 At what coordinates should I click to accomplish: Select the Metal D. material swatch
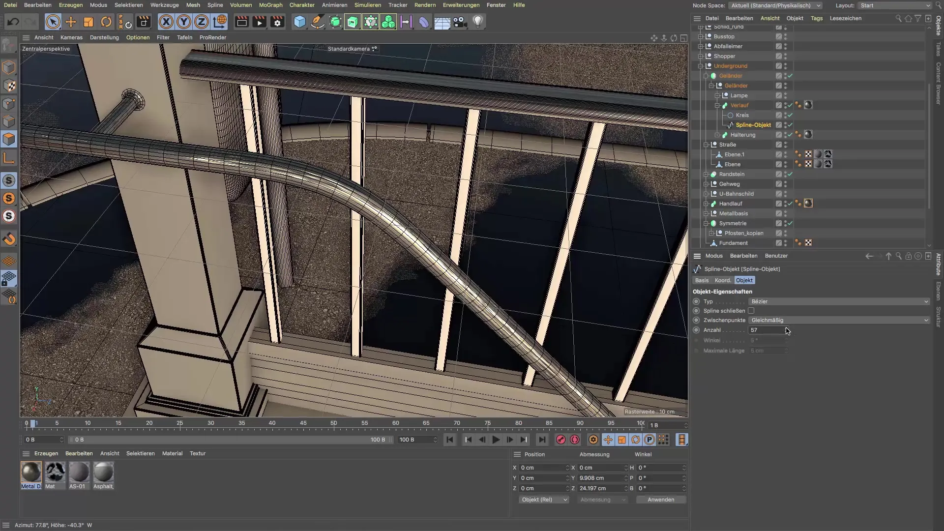pyautogui.click(x=31, y=475)
